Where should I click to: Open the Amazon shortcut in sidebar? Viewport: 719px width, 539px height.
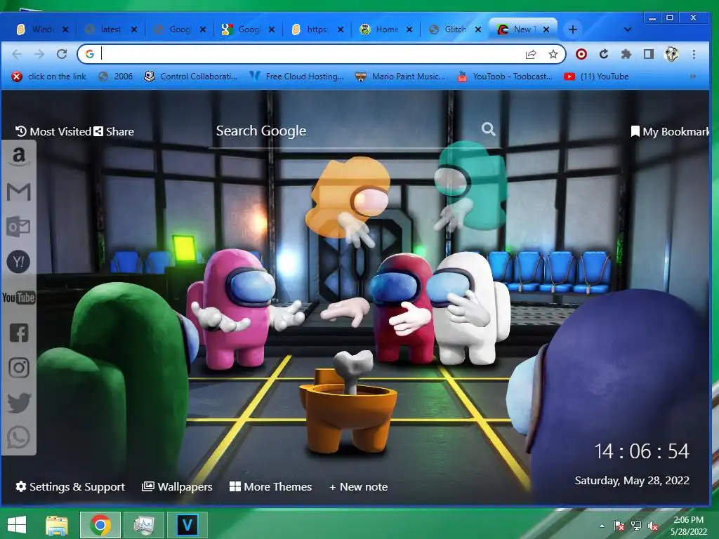[19, 157]
